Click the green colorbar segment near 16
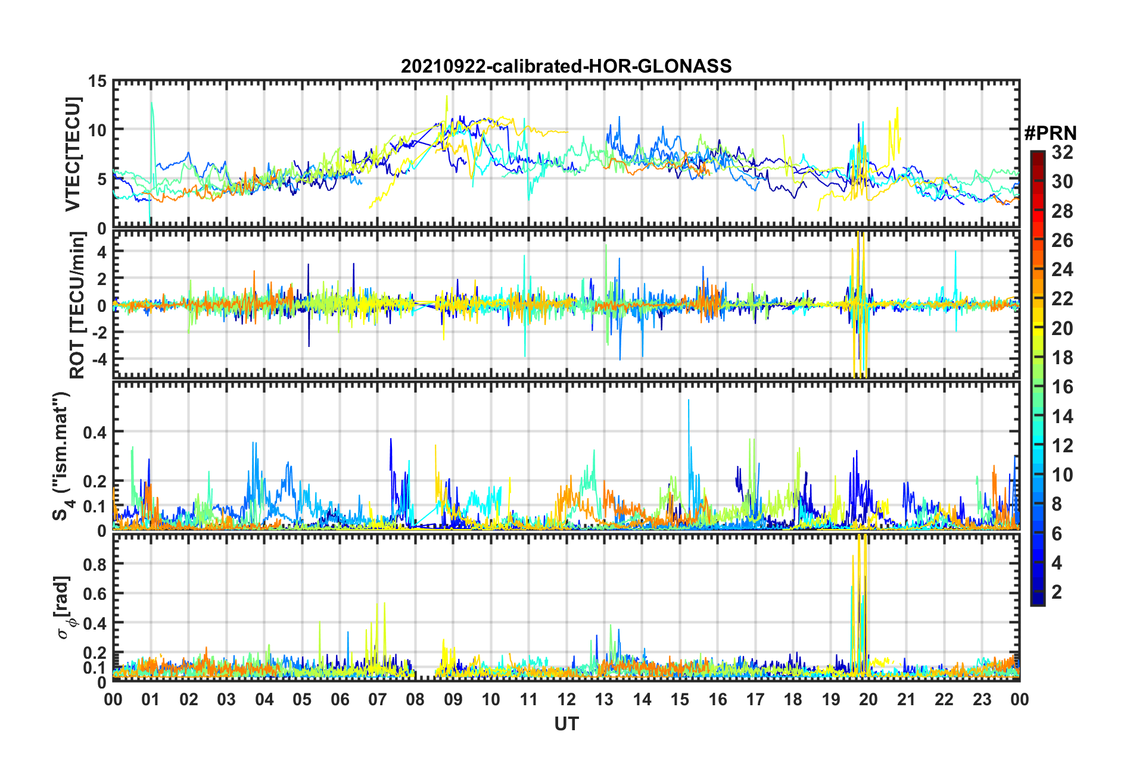This screenshot has height=757, width=1133. click(1037, 387)
